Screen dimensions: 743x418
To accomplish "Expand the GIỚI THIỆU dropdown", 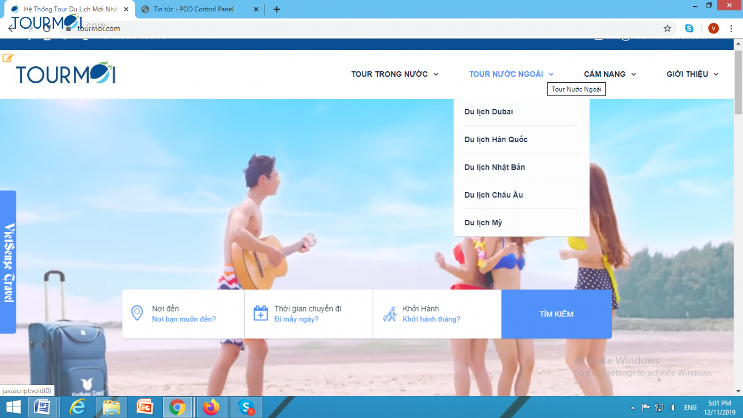I will [691, 74].
